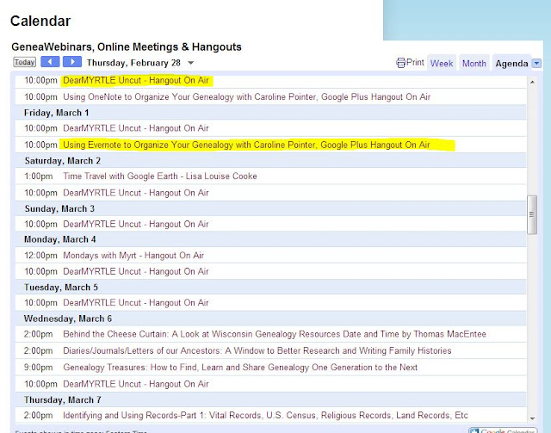
Task: Open Genealogy Treasures event at 9:00pm
Action: (240, 368)
